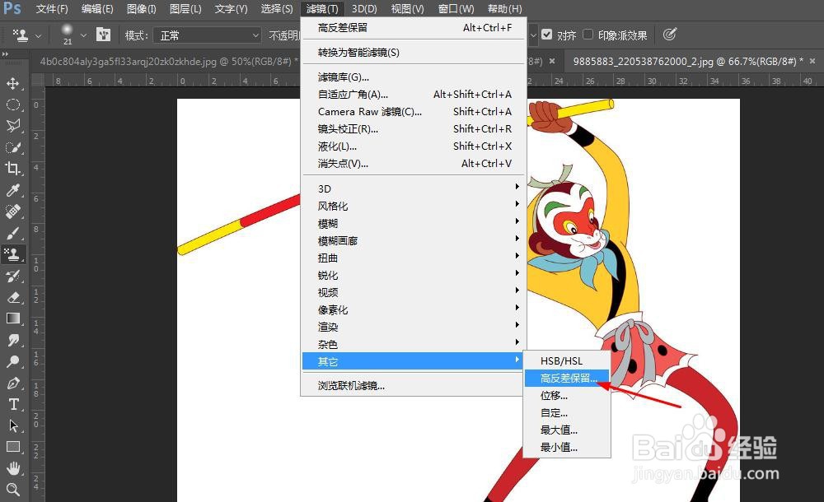The height and width of the screenshot is (502, 824).
Task: Select the Elliptical Marquee tool
Action: coord(12,105)
